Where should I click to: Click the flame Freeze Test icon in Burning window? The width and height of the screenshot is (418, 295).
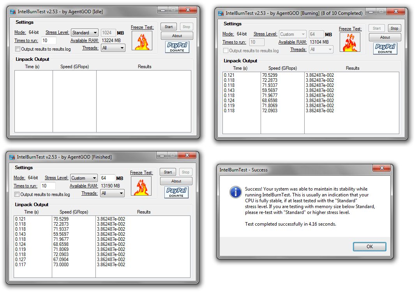350,42
